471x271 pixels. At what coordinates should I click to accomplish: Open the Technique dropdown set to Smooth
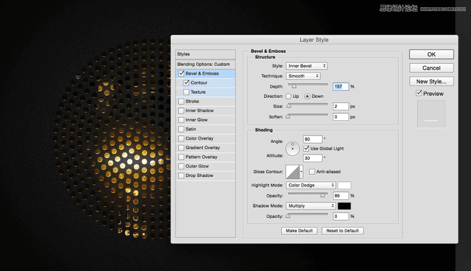pos(303,76)
